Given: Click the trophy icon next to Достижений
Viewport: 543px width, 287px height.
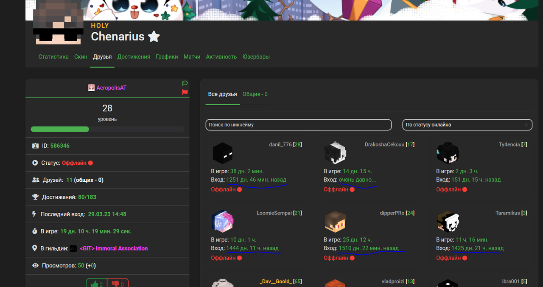Looking at the screenshot, I should (35, 197).
